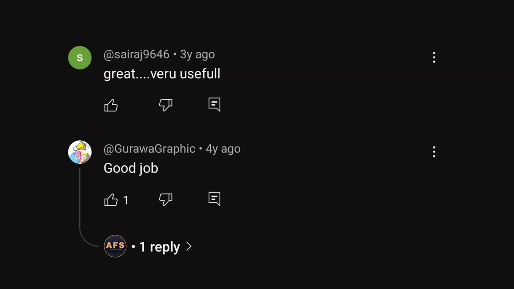Screen dimensions: 514x289
Task: Expand the "1 reply" thread
Action: (x=160, y=247)
